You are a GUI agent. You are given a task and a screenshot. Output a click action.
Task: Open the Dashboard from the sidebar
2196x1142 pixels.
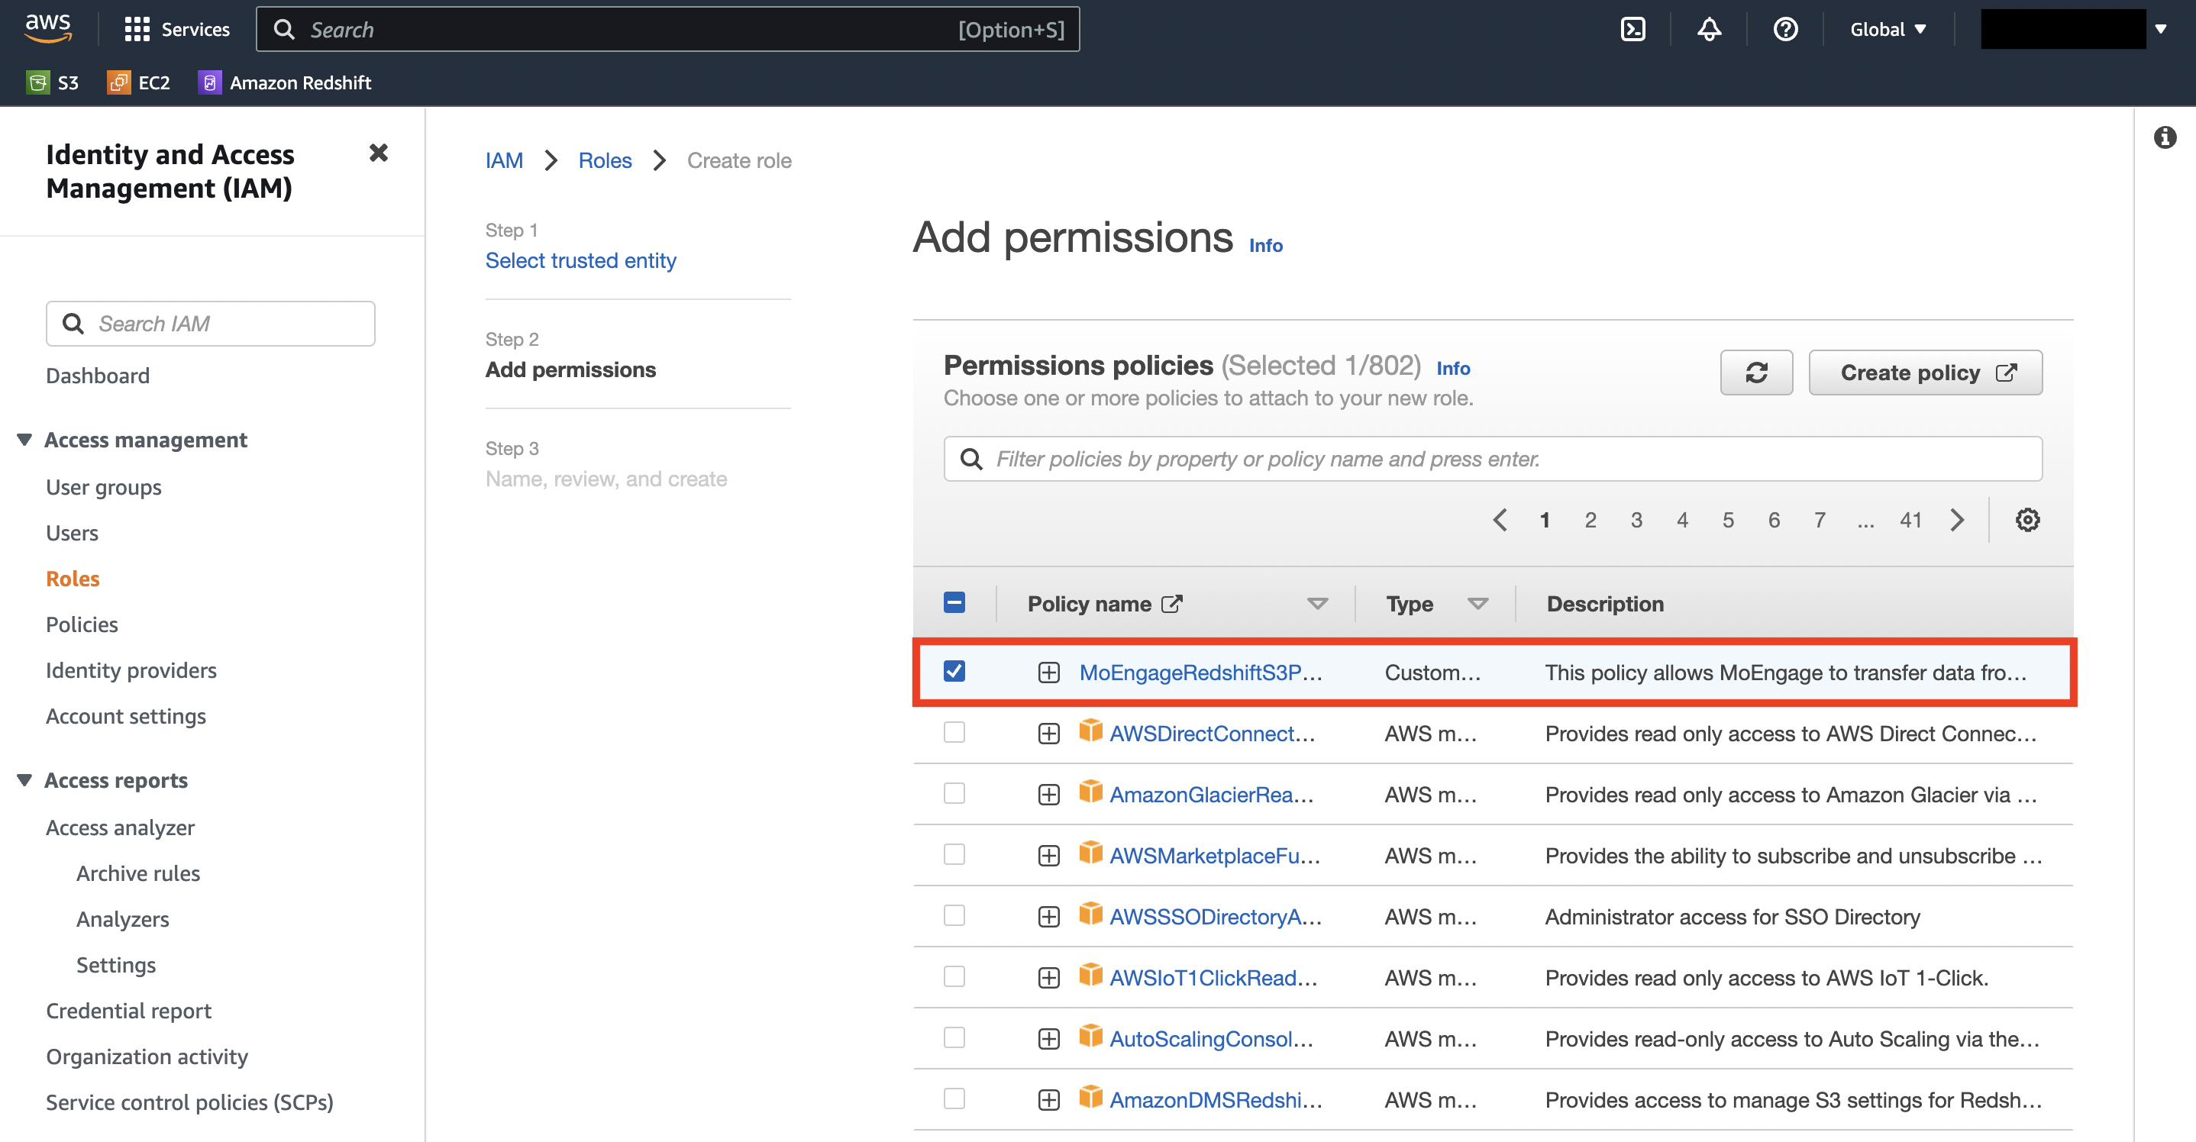tap(97, 375)
